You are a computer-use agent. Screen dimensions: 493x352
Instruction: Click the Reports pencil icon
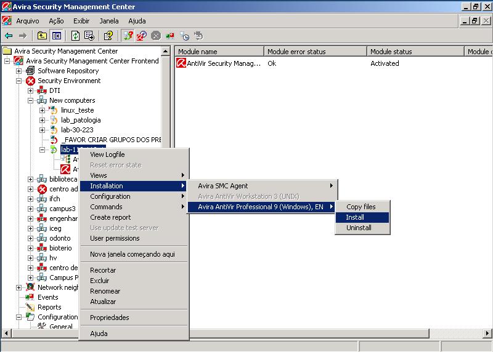(30, 307)
